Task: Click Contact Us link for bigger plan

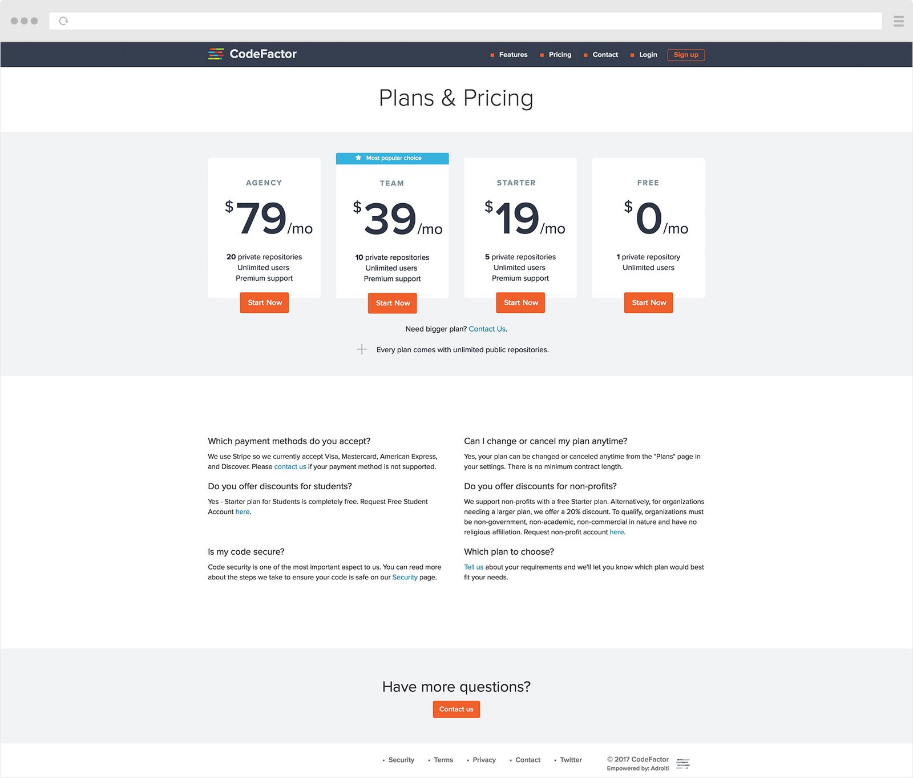Action: point(487,329)
